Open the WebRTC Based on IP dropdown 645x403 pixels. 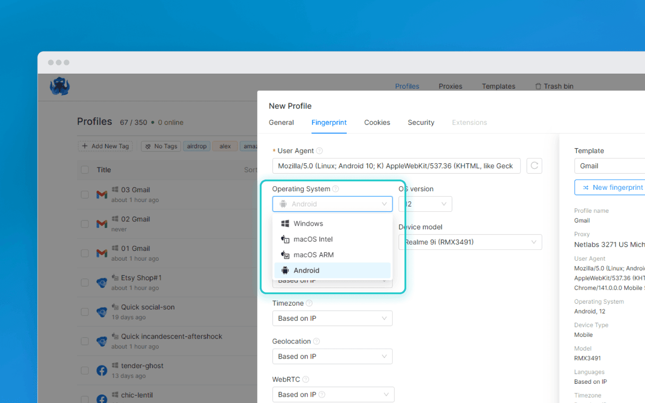point(333,394)
